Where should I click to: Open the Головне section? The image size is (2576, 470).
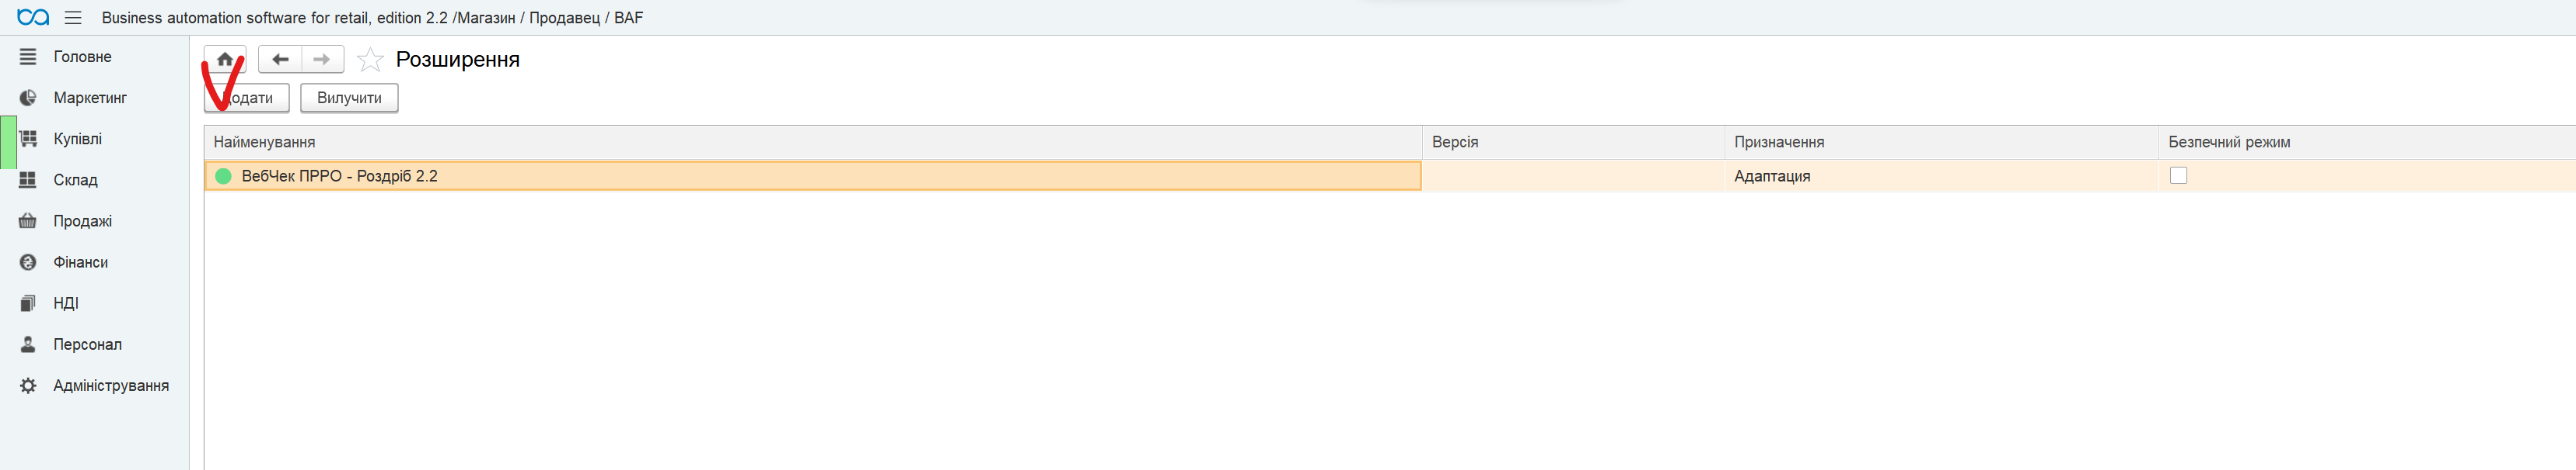(x=82, y=57)
